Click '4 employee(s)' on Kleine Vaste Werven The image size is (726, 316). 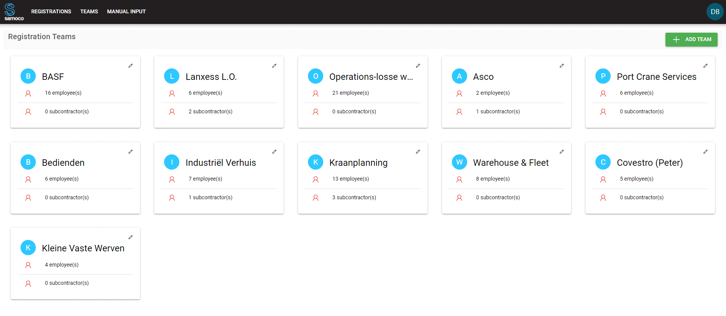tap(62, 265)
